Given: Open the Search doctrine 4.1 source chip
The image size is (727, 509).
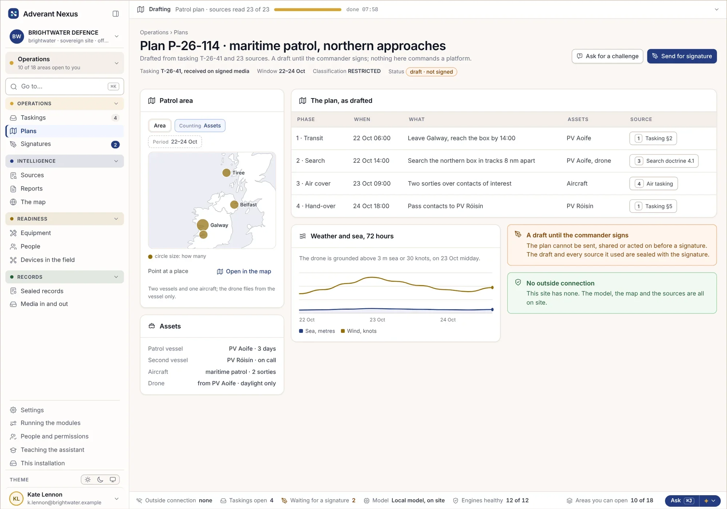Looking at the screenshot, I should pos(664,161).
